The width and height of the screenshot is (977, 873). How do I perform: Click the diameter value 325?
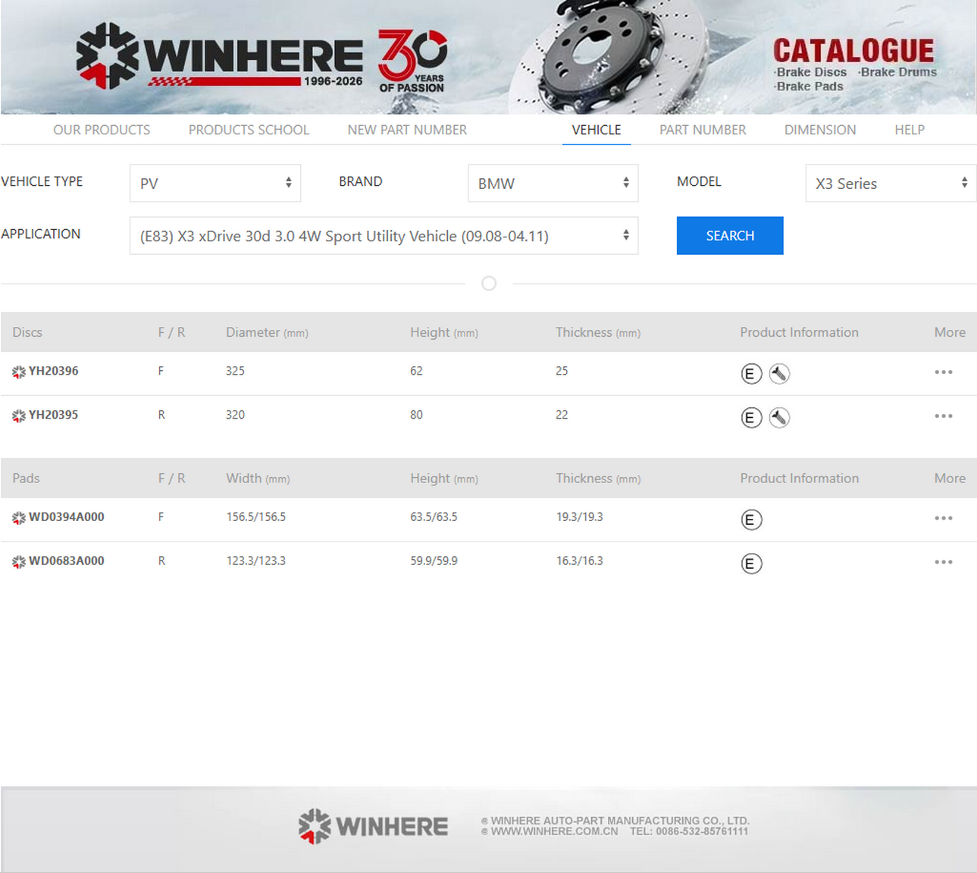[235, 371]
